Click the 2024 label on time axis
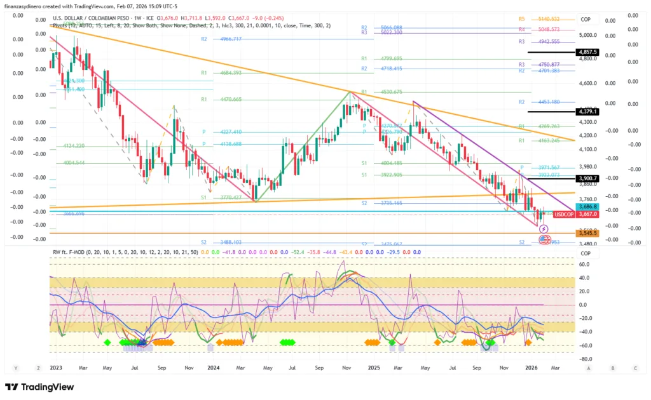This screenshot has height=400, width=651. point(212,368)
